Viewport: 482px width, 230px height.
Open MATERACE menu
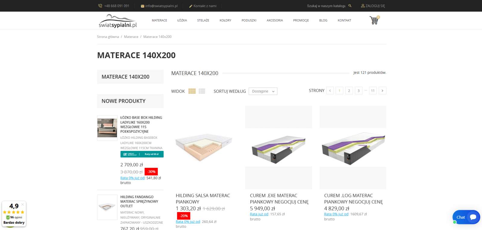point(159,20)
